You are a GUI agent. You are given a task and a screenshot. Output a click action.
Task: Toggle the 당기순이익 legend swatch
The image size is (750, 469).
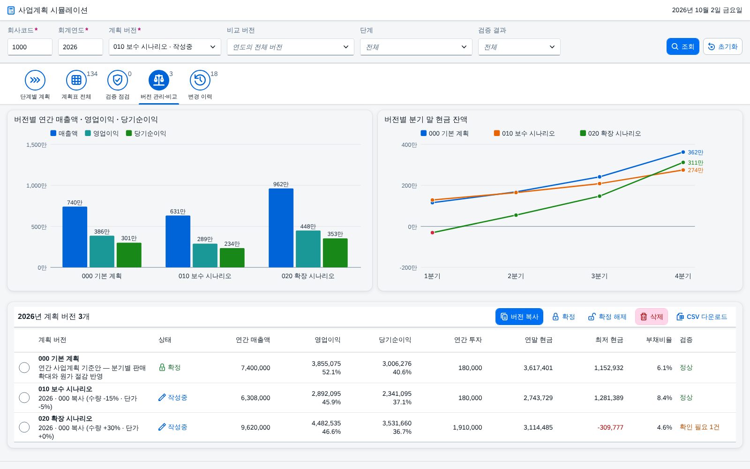(129, 133)
